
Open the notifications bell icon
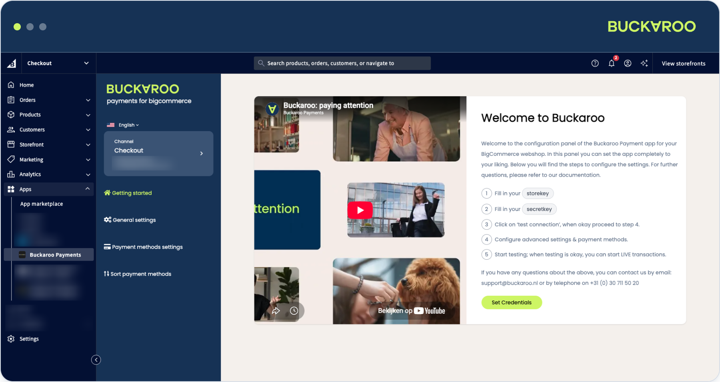[612, 63]
